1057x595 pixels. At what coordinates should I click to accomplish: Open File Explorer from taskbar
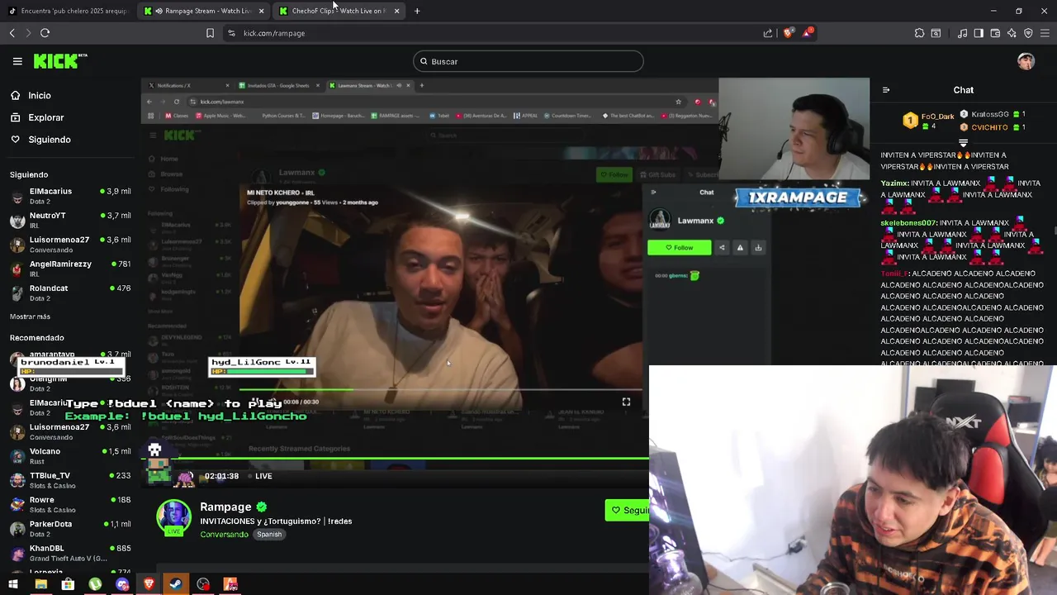click(40, 584)
